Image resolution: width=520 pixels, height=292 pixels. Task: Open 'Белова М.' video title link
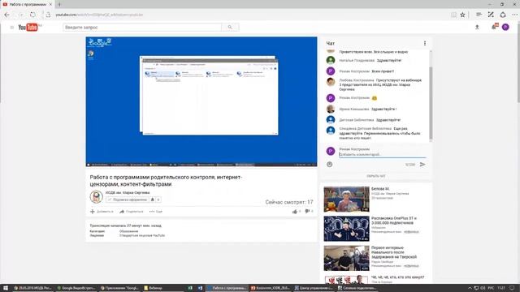(380, 189)
